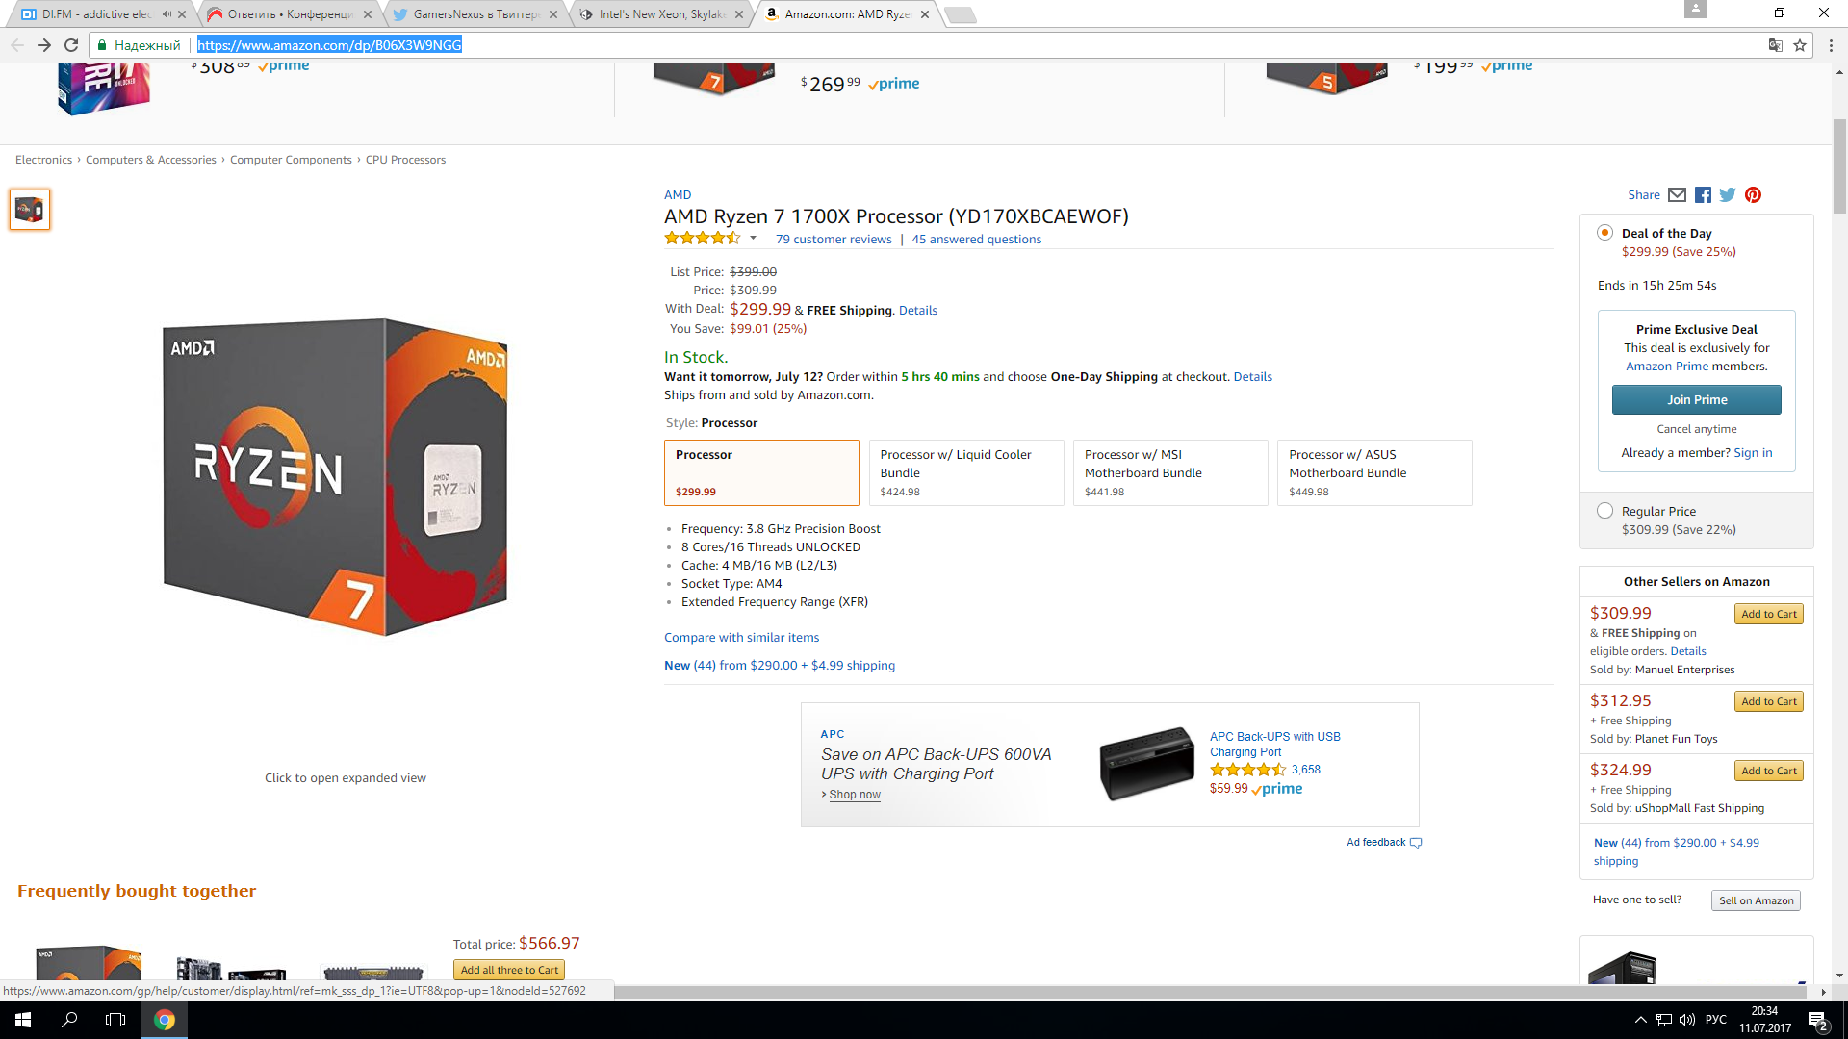Share product via email envelope icon

coord(1677,195)
